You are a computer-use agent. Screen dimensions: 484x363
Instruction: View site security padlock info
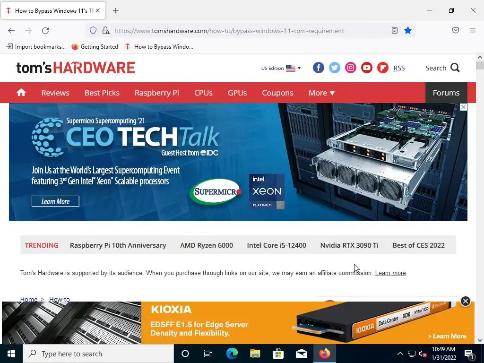tap(106, 30)
